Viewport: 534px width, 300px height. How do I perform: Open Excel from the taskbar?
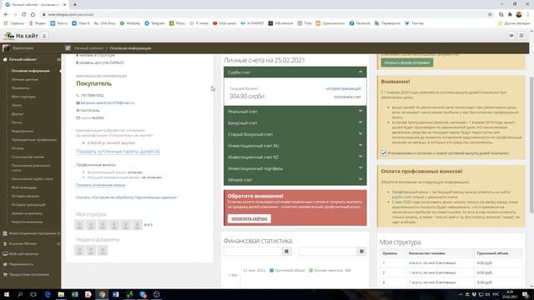pyautogui.click(x=75, y=294)
